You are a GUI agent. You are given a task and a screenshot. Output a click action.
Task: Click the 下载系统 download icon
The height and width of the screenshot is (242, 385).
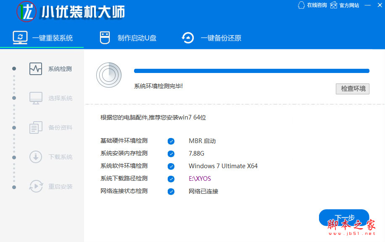click(x=36, y=157)
